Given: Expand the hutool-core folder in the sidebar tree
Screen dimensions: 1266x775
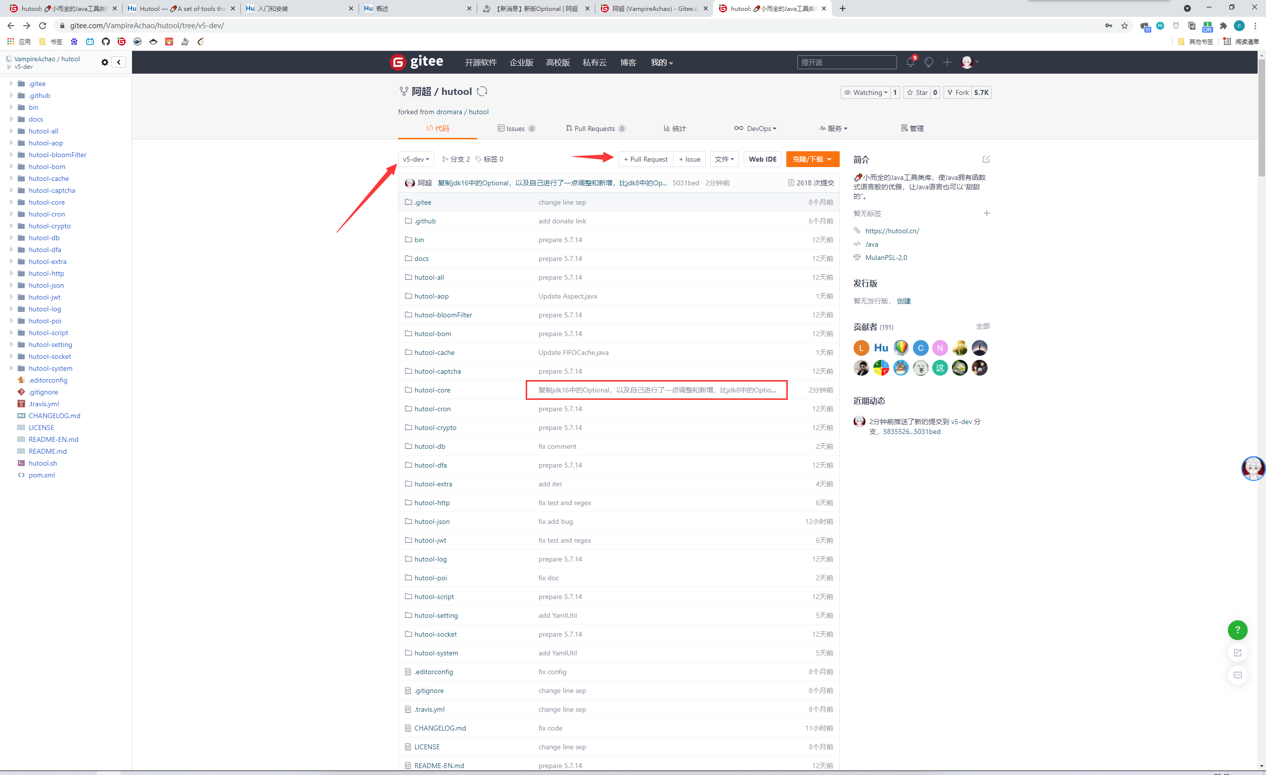Looking at the screenshot, I should [11, 202].
